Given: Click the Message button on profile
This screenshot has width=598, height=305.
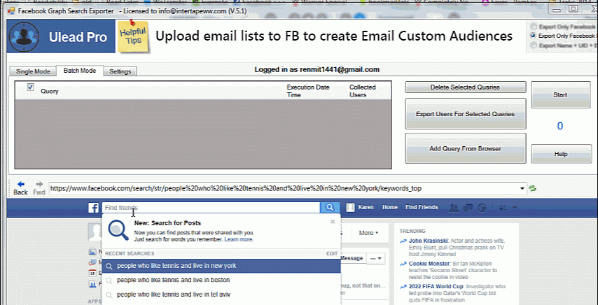Looking at the screenshot, I should coord(352,258).
